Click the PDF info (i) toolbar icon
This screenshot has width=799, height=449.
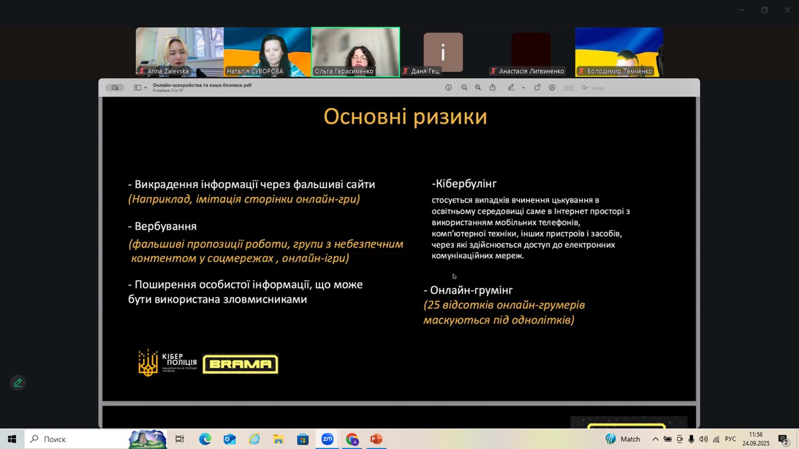pos(448,88)
